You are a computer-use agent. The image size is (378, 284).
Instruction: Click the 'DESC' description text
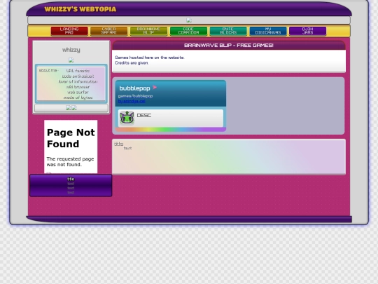click(x=144, y=116)
